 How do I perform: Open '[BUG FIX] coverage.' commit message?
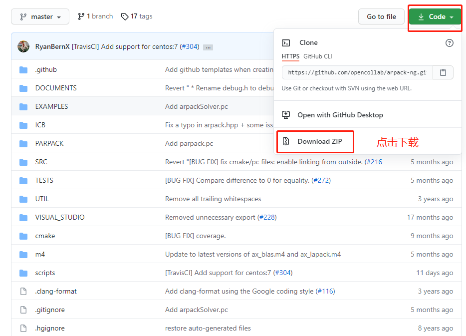tap(195, 236)
